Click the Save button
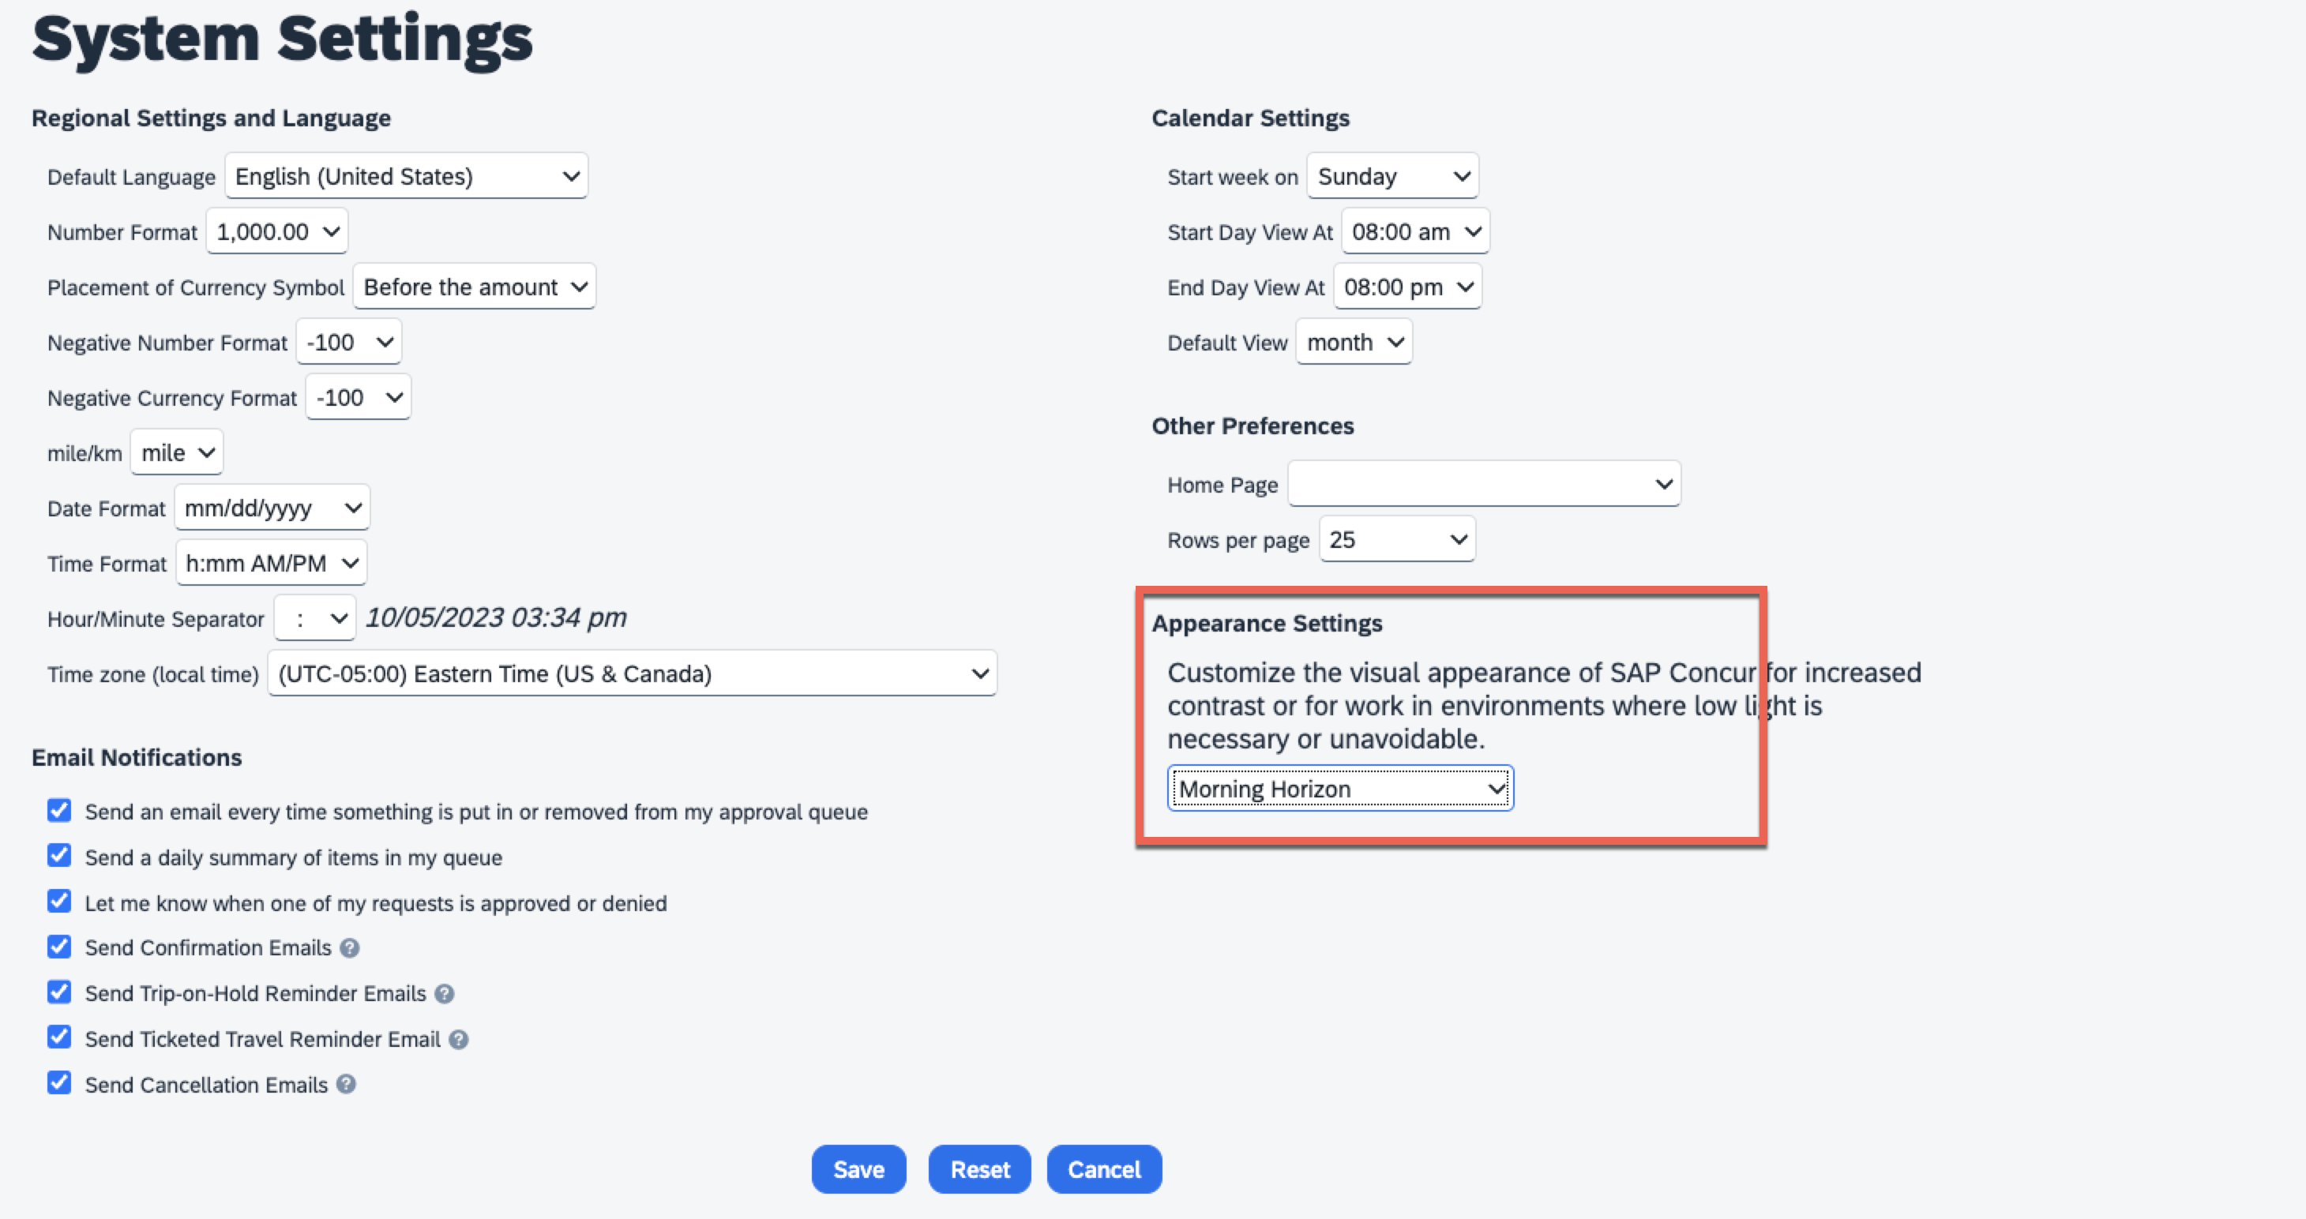The image size is (2306, 1219). tap(858, 1169)
